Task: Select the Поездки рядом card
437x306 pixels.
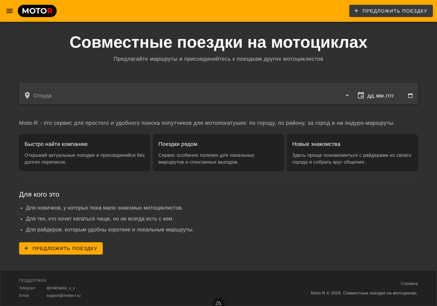Action: click(x=218, y=153)
